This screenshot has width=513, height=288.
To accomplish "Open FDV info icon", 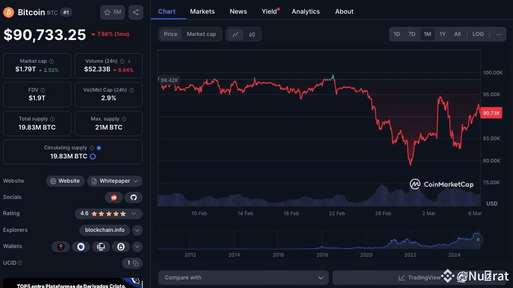I will (42, 90).
